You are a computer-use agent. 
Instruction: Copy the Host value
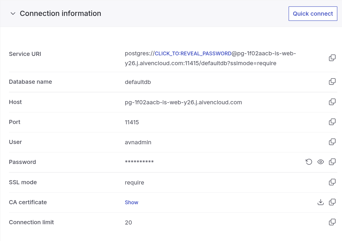[x=332, y=102]
